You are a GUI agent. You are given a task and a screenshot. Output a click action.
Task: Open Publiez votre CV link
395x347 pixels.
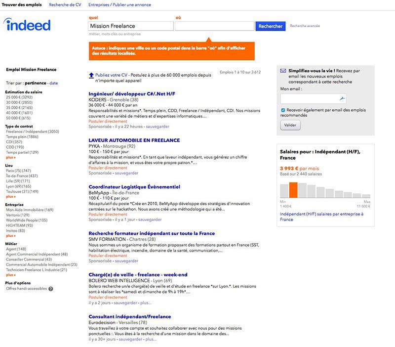click(x=112, y=75)
